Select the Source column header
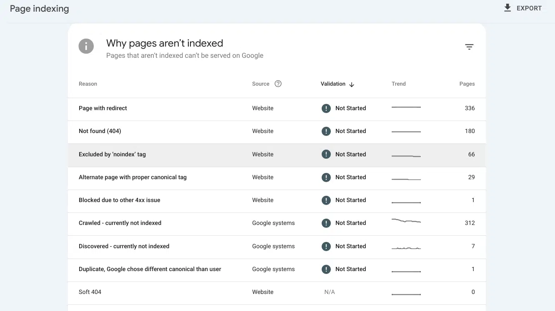Viewport: 555px width, 311px height. 260,84
